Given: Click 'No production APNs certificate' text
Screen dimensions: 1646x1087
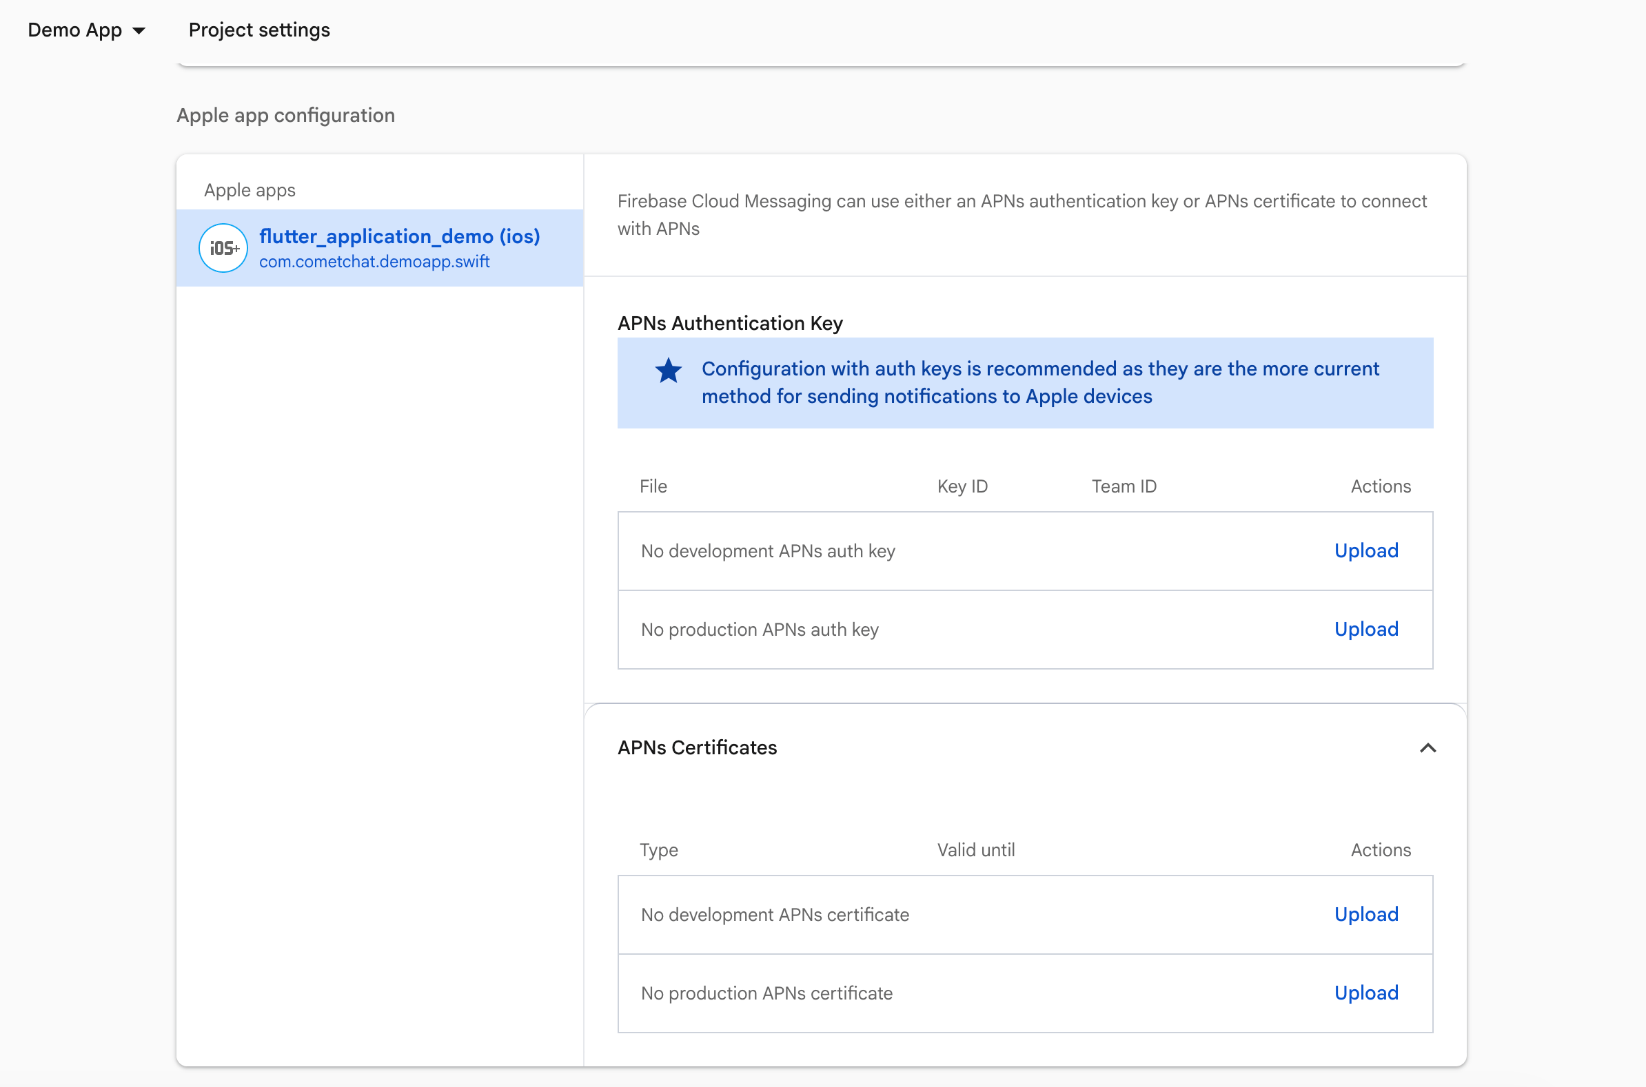Looking at the screenshot, I should click(x=766, y=993).
